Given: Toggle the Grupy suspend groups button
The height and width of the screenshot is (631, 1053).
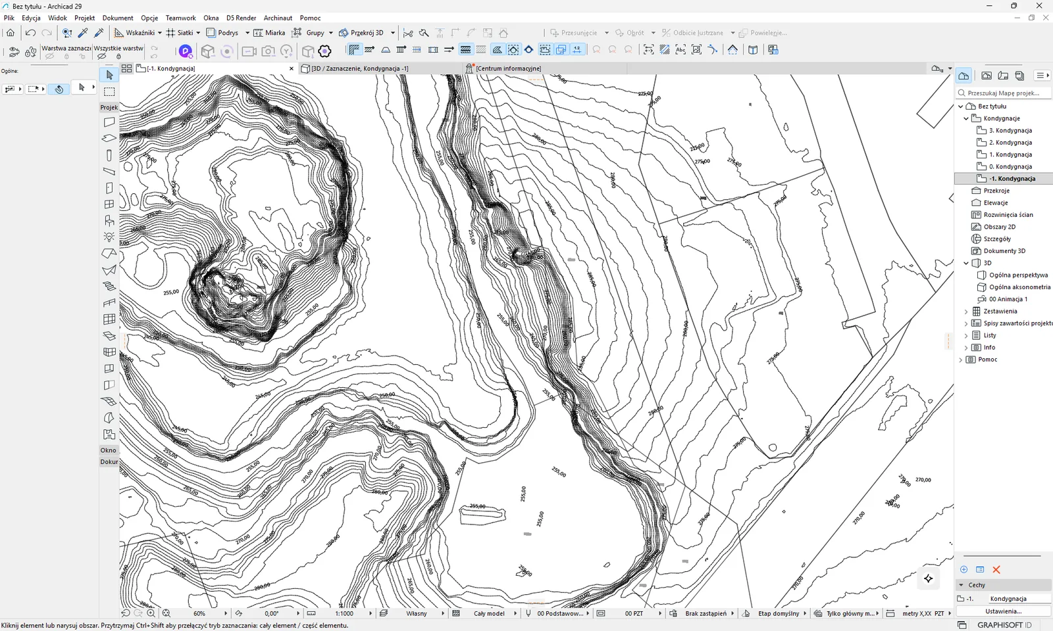Looking at the screenshot, I should coord(309,33).
